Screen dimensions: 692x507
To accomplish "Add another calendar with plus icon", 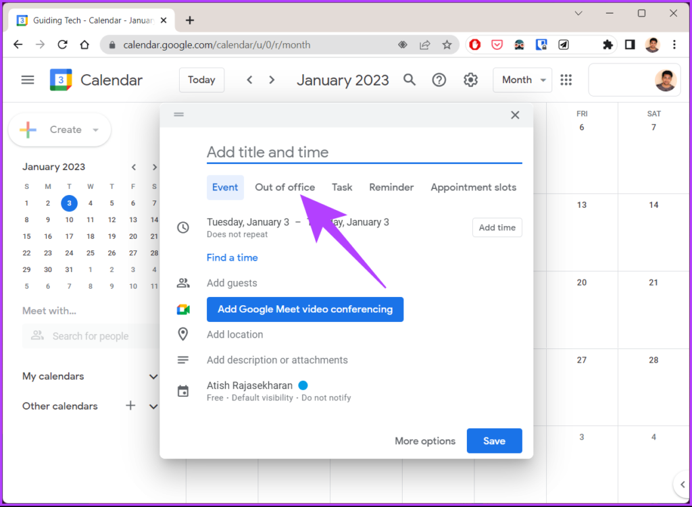I will 130,406.
